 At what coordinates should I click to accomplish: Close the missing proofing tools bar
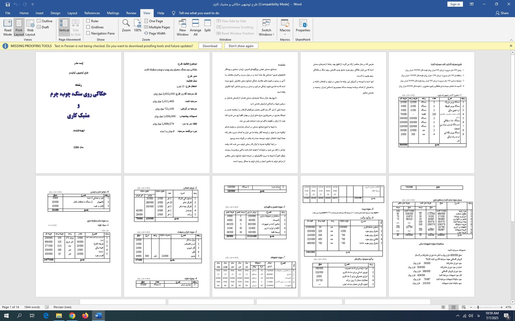coord(511,46)
